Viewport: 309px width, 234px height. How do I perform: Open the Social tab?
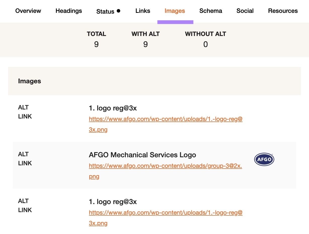pos(245,11)
